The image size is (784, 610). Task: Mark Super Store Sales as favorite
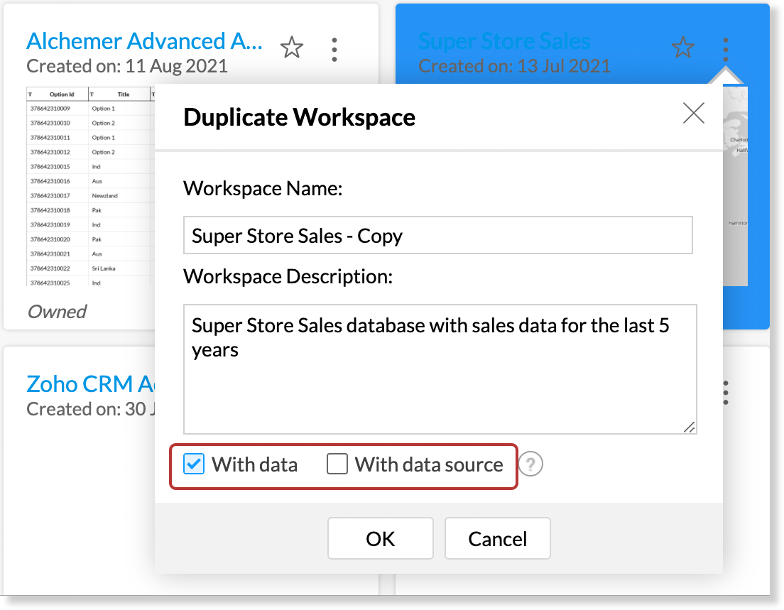click(682, 48)
